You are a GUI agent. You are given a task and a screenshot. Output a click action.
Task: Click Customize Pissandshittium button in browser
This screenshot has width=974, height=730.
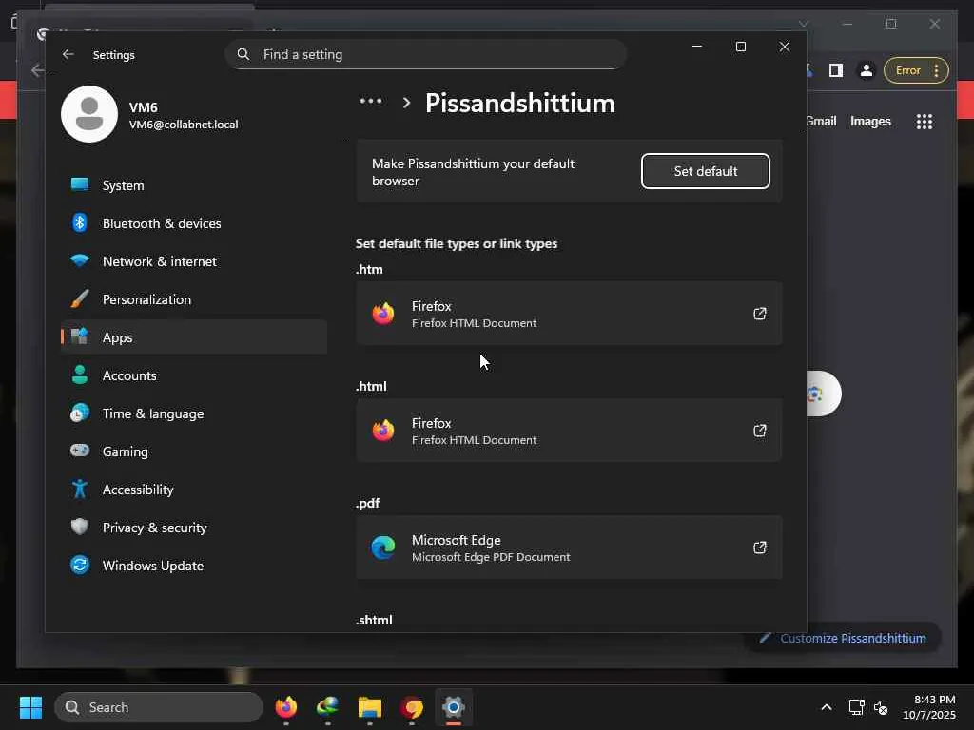pyautogui.click(x=843, y=638)
